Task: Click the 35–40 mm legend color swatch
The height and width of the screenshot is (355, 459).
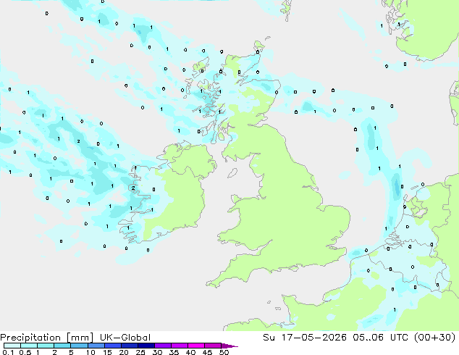Action: pos(180,346)
